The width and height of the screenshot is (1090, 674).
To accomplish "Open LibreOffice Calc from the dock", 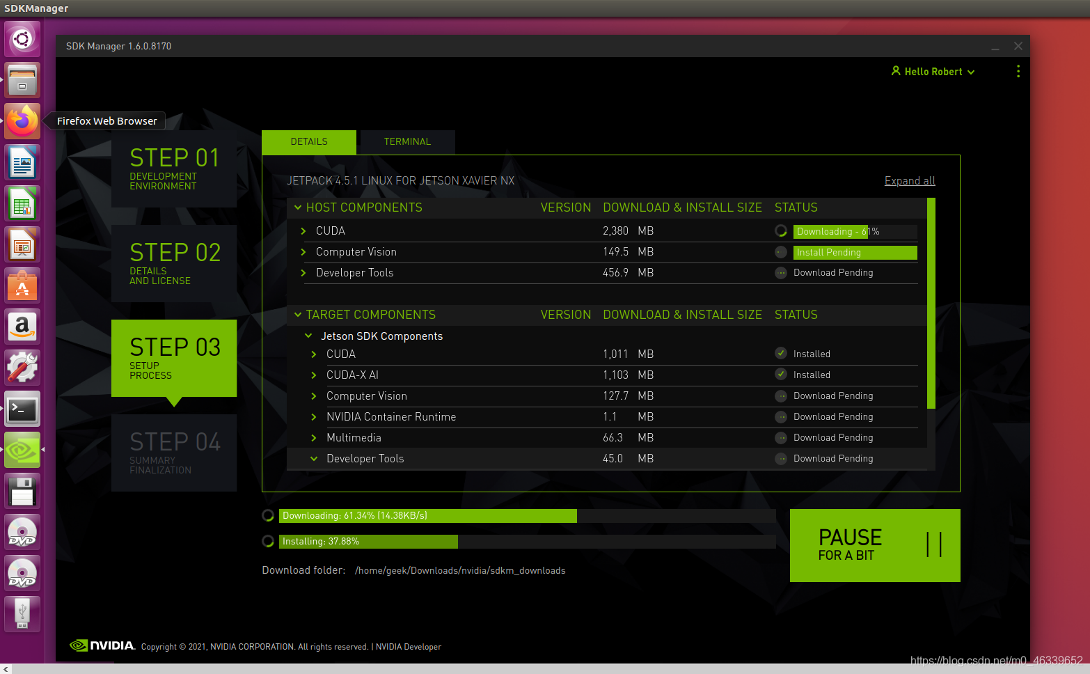I will coord(22,204).
